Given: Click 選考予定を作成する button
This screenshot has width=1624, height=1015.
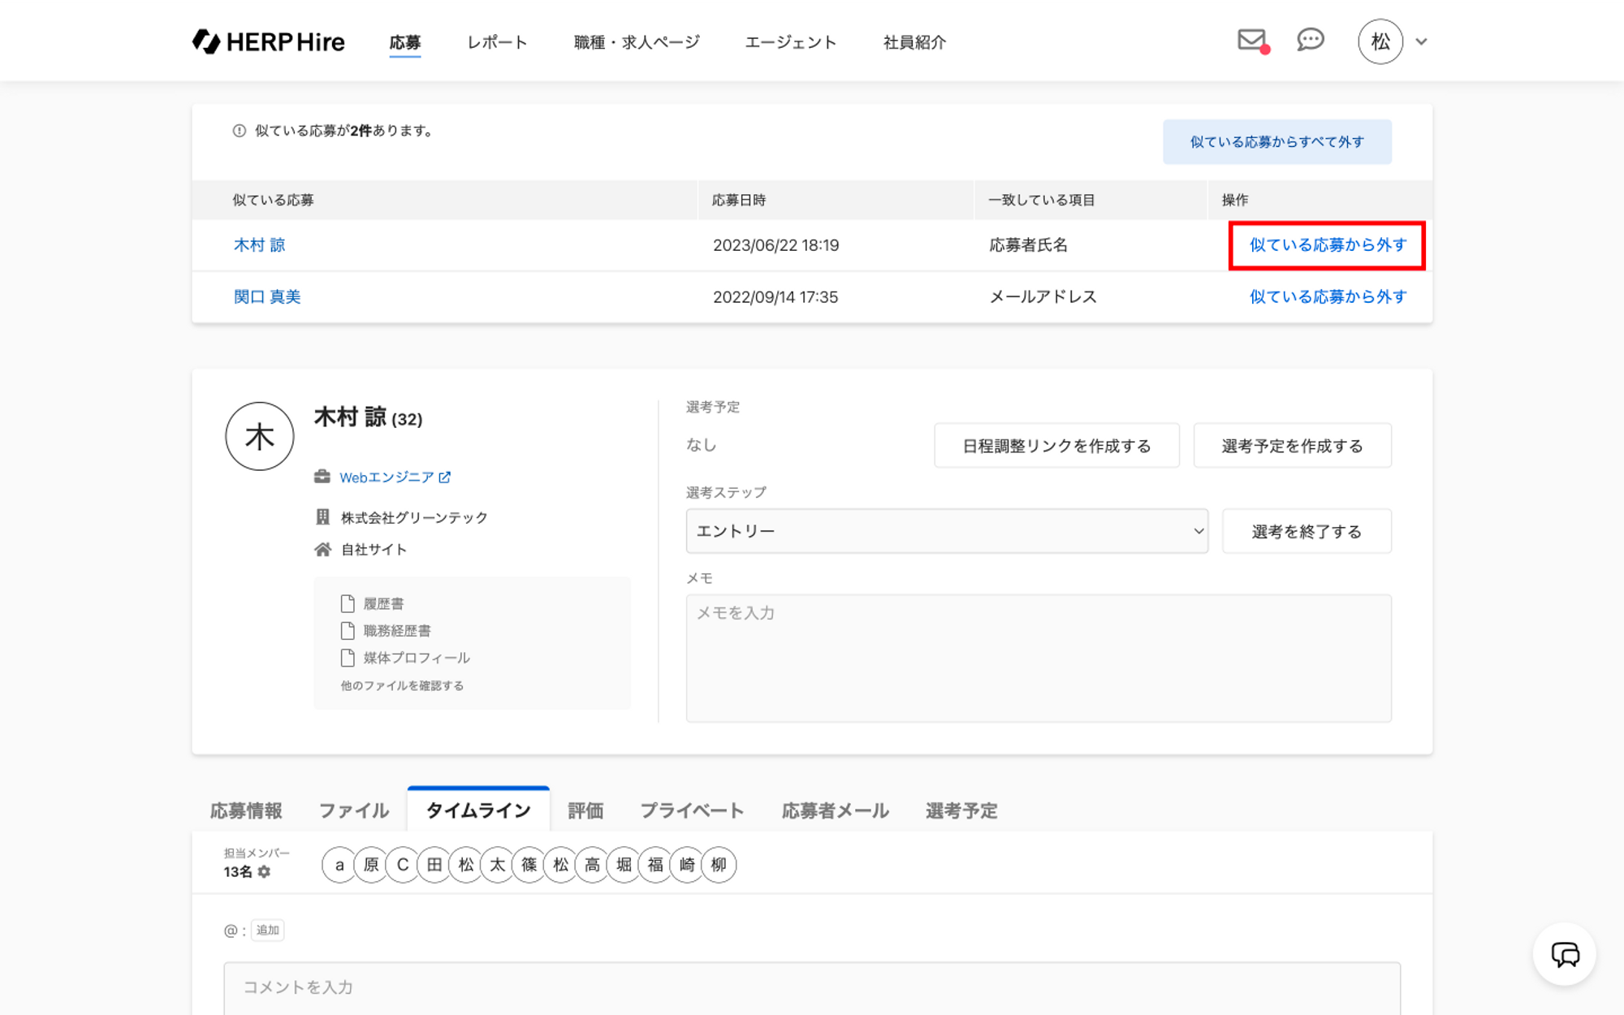Looking at the screenshot, I should point(1293,446).
